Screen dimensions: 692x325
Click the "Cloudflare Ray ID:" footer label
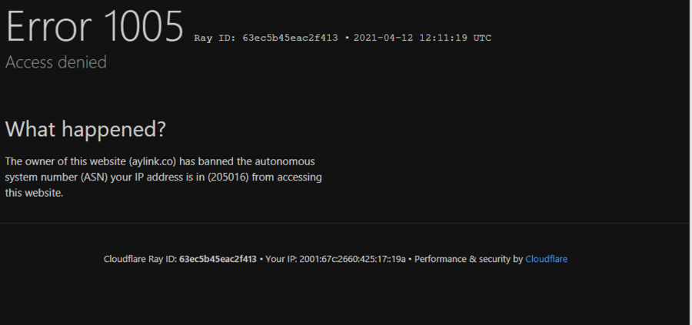[139, 259]
